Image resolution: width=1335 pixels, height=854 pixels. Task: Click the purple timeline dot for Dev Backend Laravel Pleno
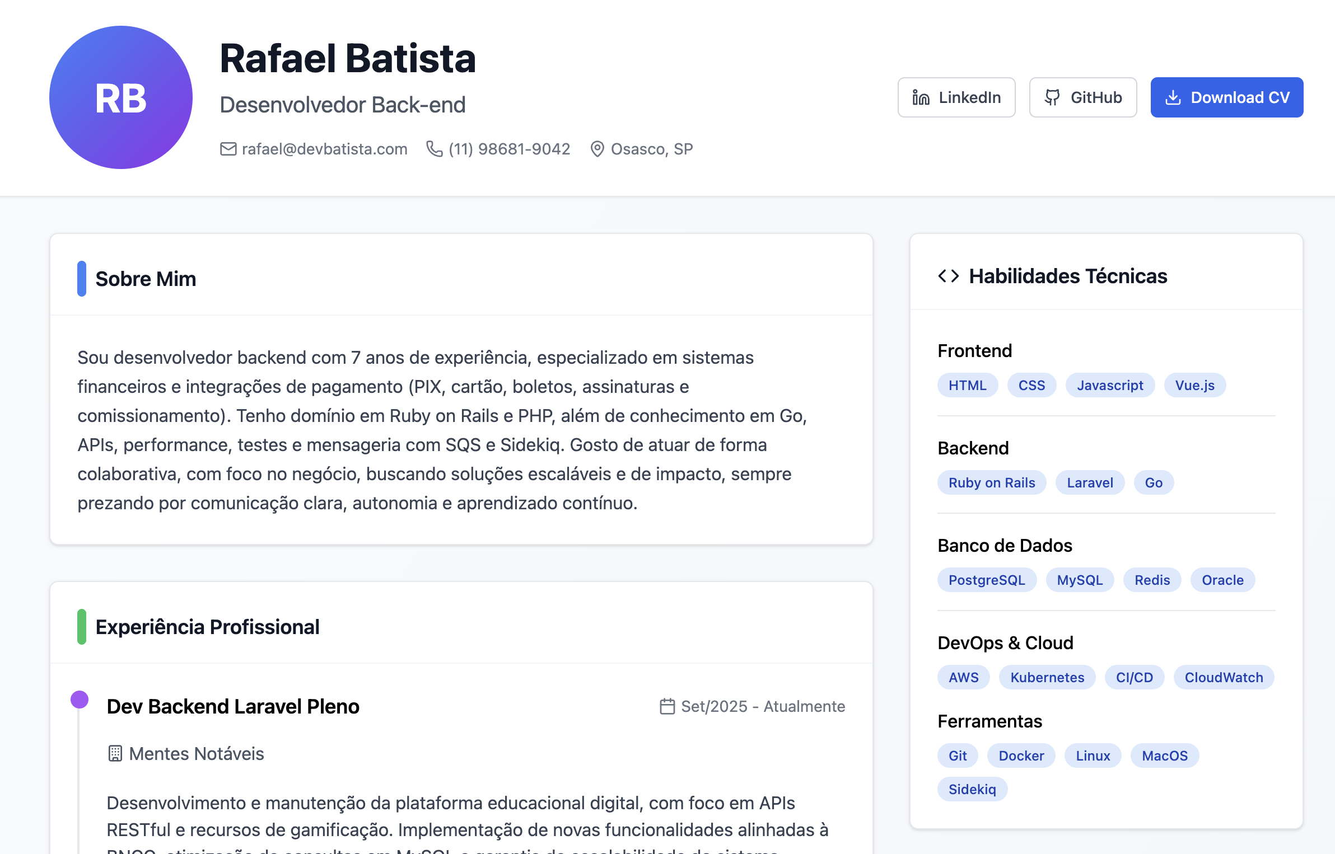click(x=79, y=698)
